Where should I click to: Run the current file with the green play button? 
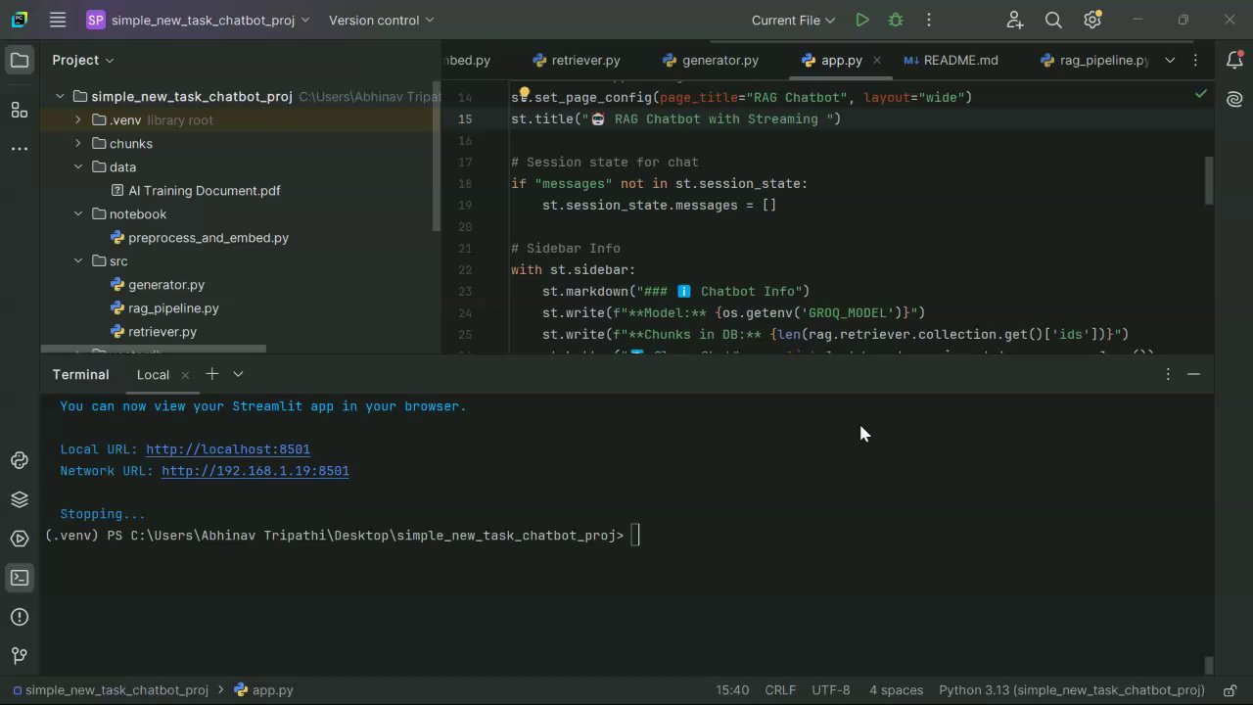[861, 20]
